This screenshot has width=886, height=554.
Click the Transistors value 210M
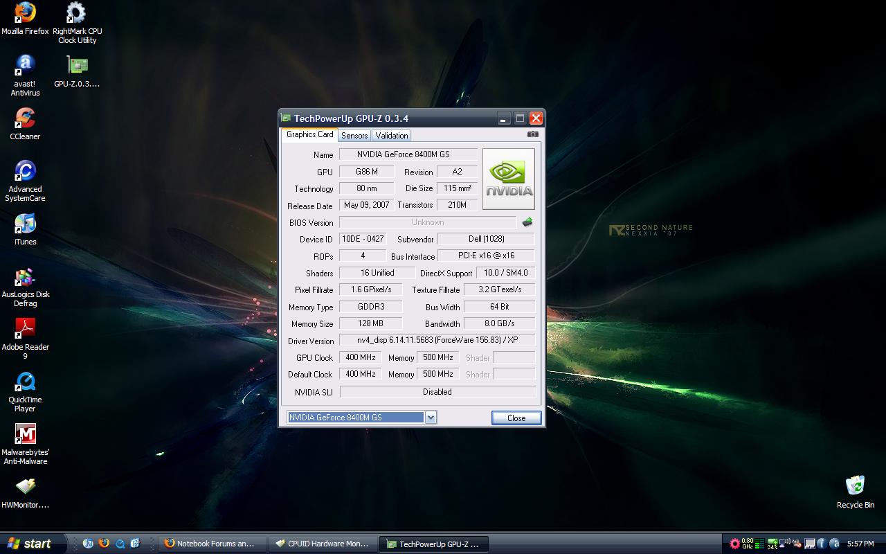coord(458,205)
